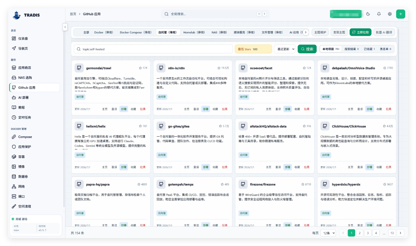
Task: Click the green 立即拉取 button
Action: tap(360, 32)
